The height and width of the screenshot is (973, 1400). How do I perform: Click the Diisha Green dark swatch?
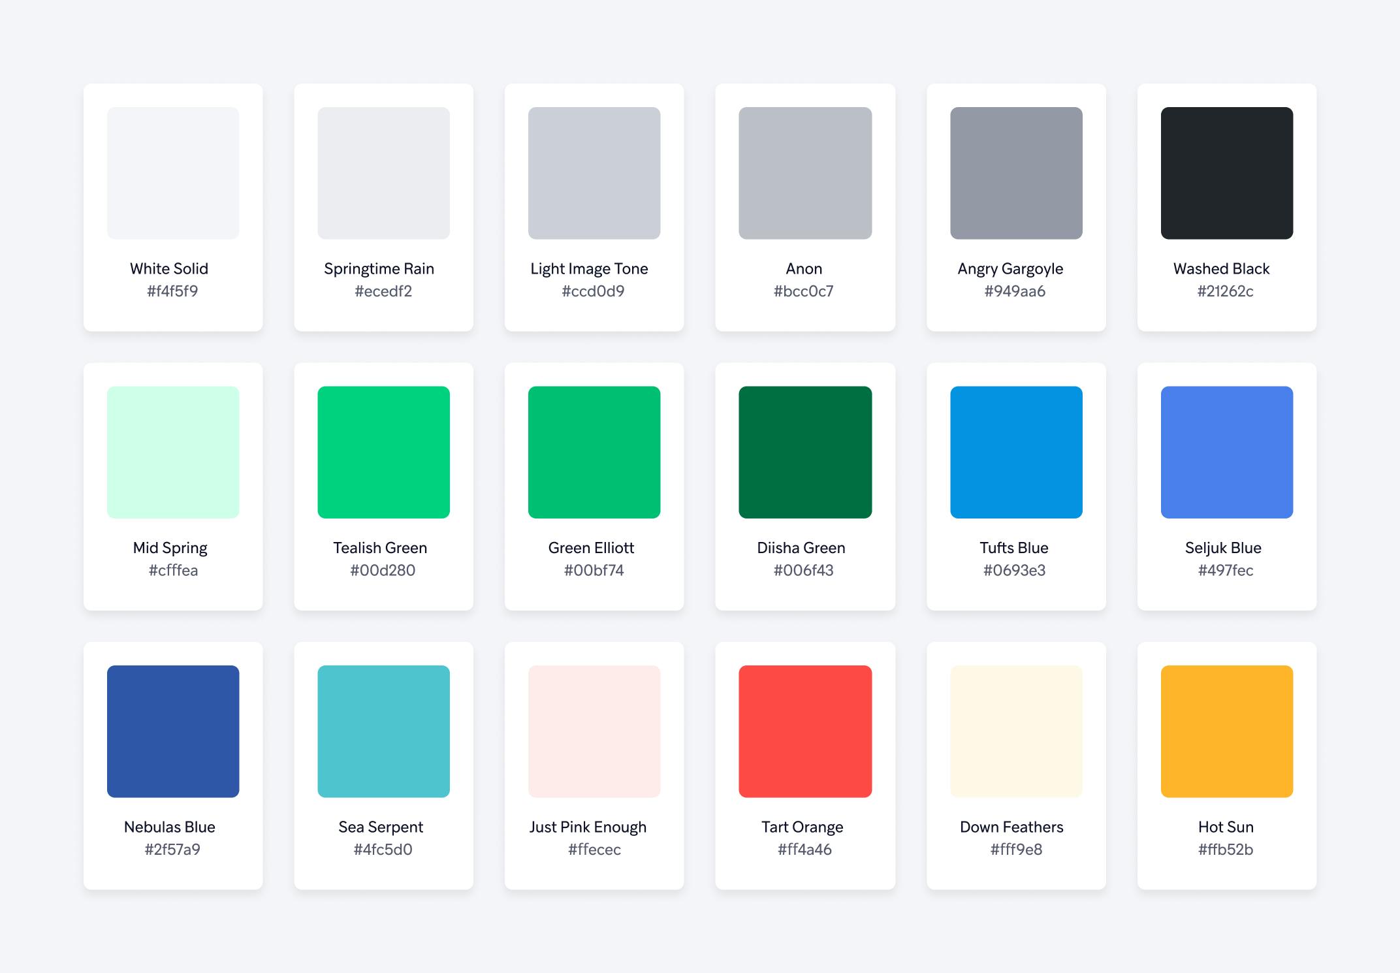point(805,452)
